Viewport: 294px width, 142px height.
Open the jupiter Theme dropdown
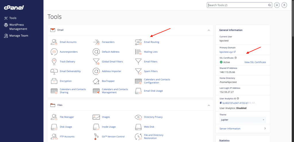pos(243,120)
